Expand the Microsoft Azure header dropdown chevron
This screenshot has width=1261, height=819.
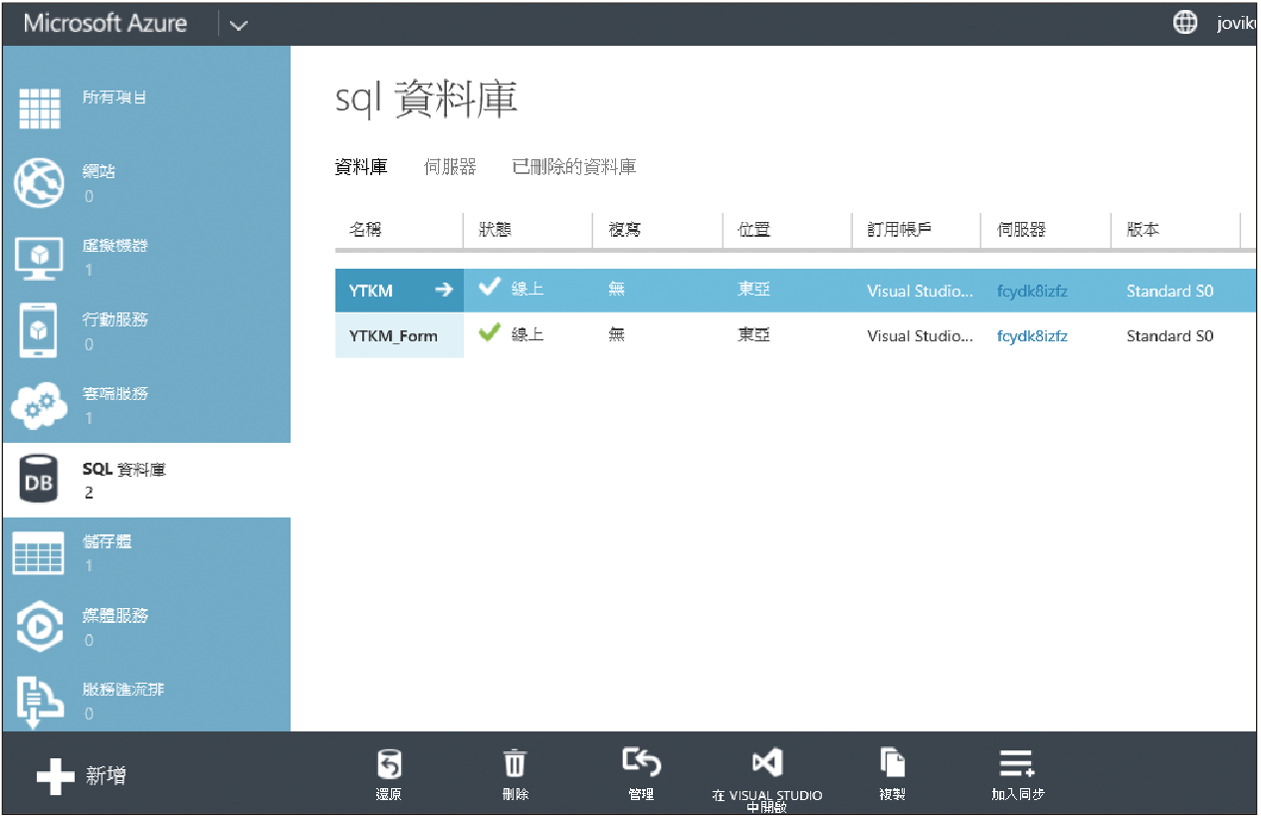tap(238, 26)
